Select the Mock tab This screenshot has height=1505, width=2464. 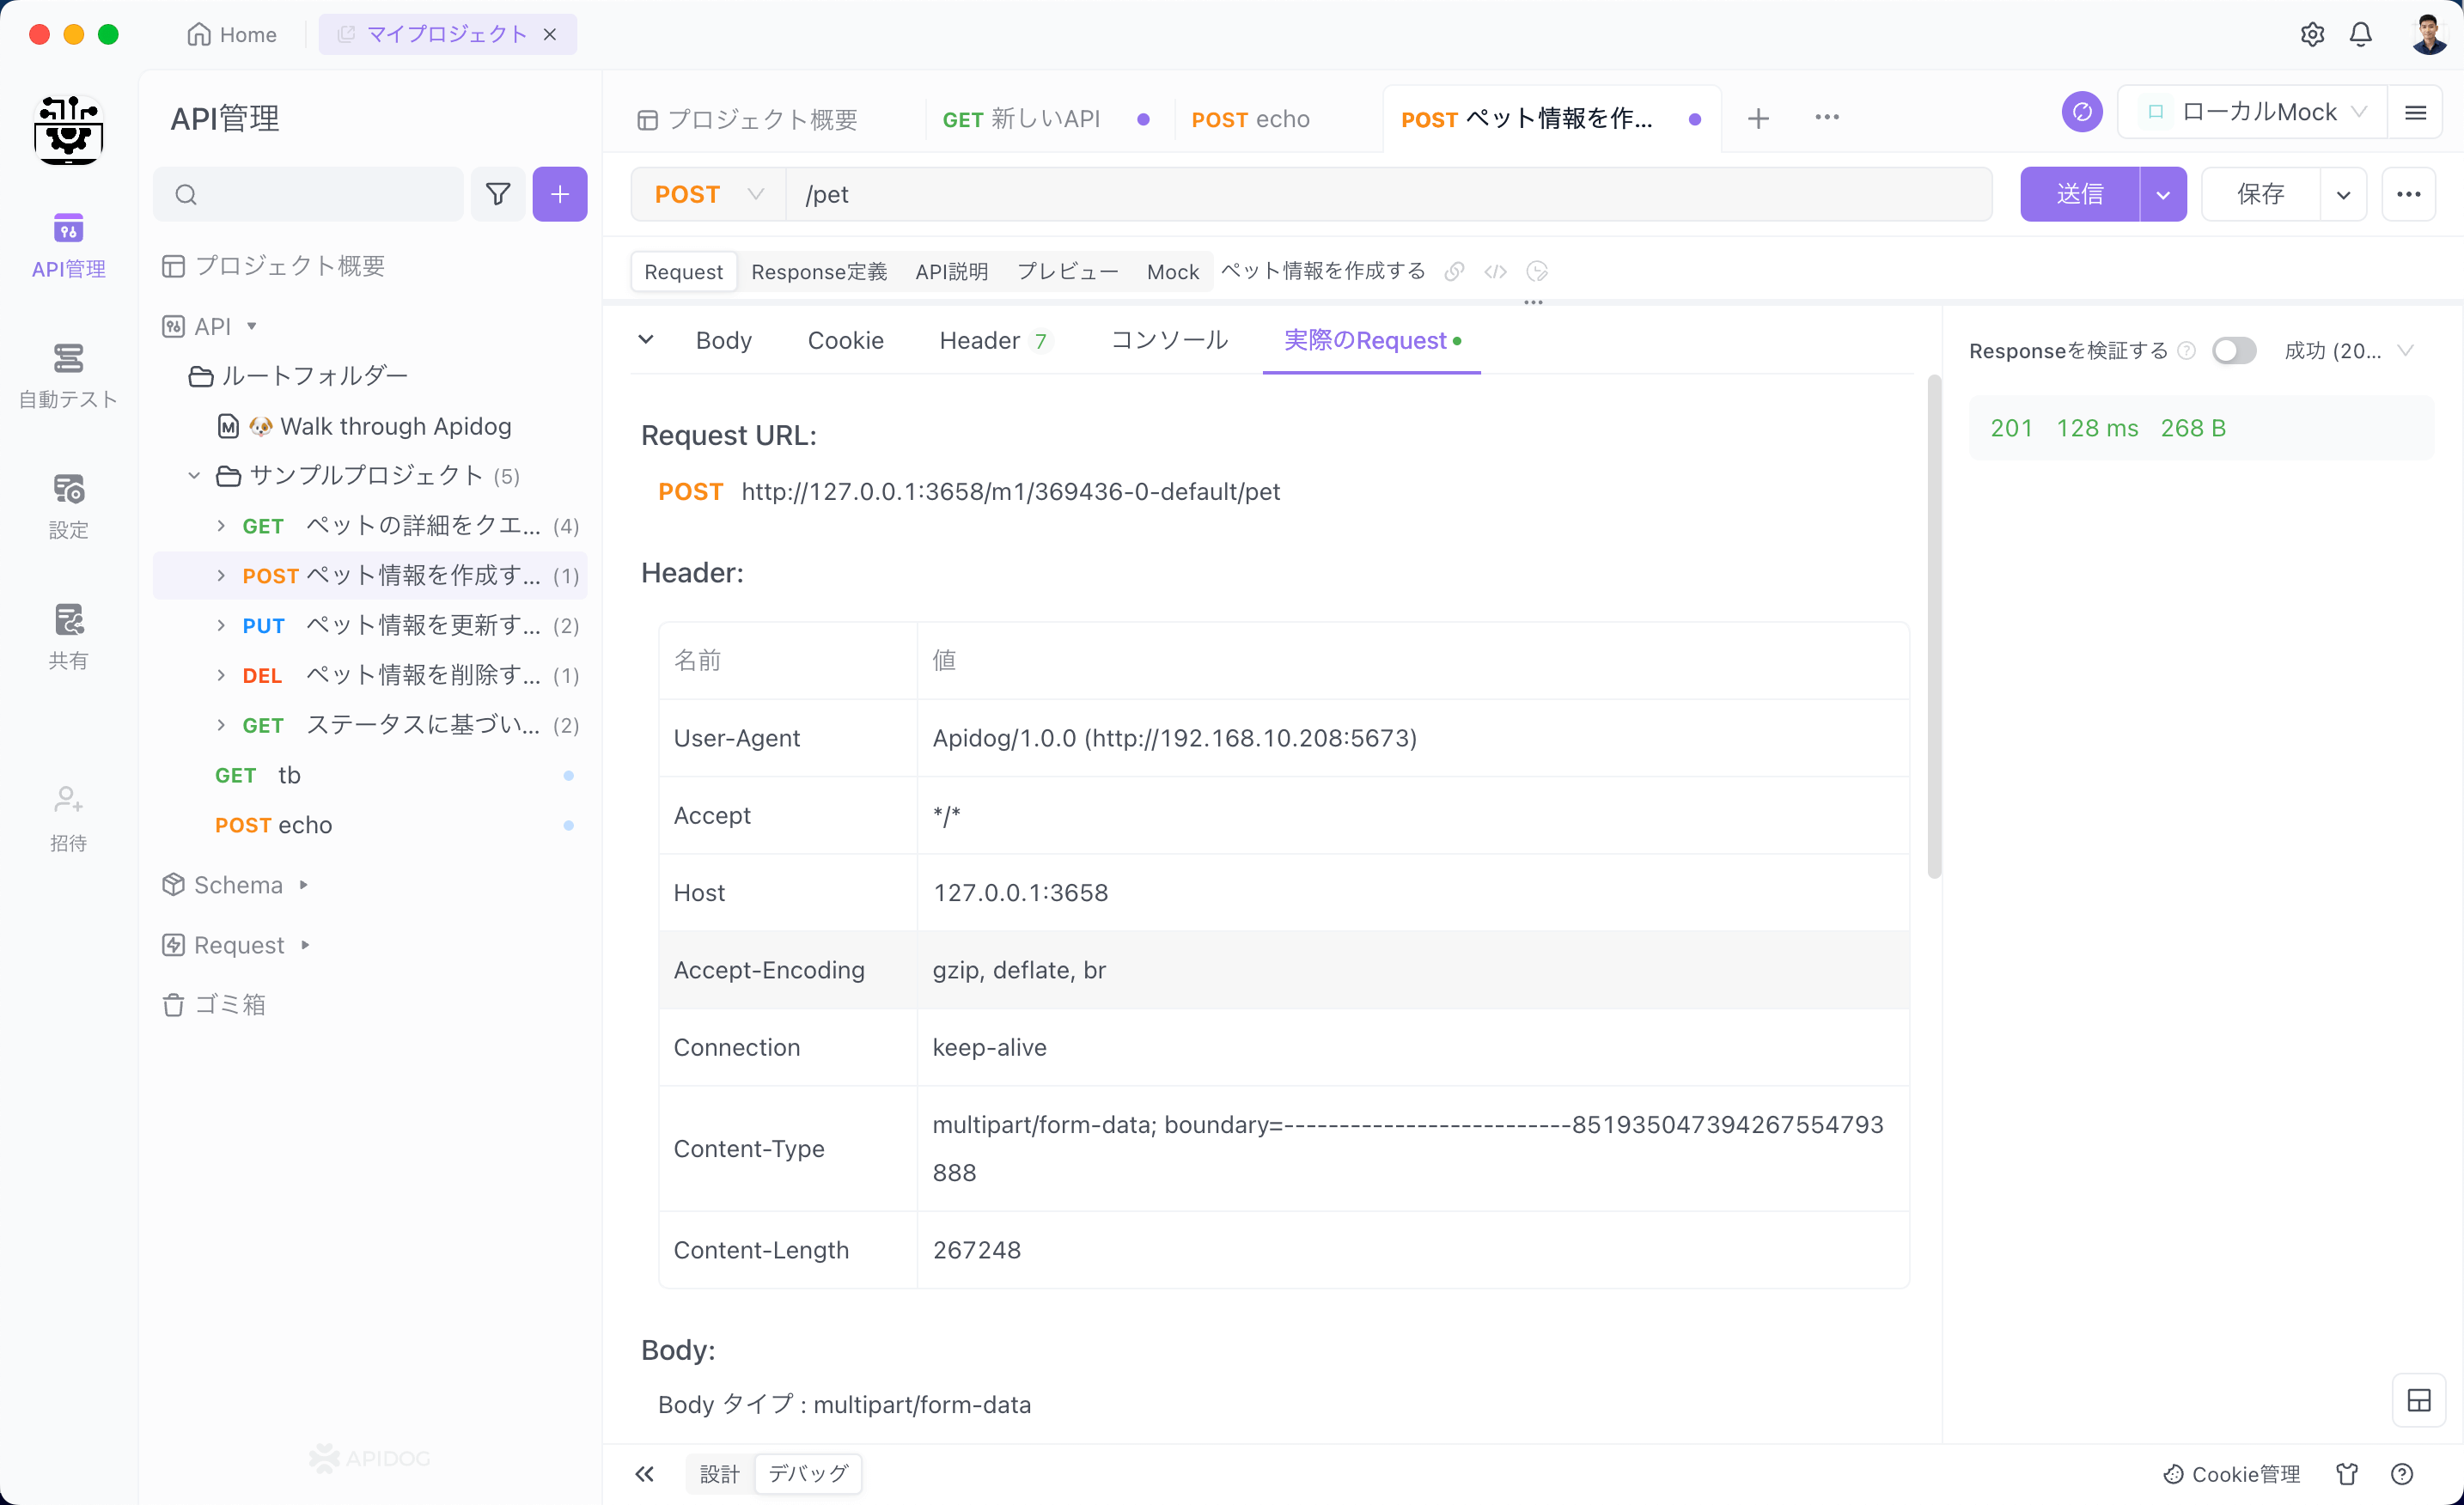tap(1172, 271)
